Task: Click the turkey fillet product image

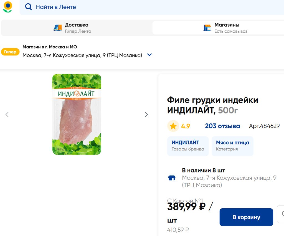Action: (77, 114)
